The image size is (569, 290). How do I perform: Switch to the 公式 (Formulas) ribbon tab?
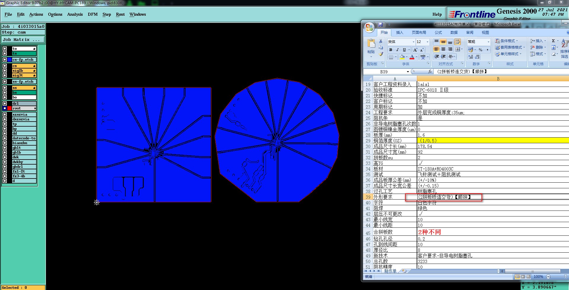438,33
